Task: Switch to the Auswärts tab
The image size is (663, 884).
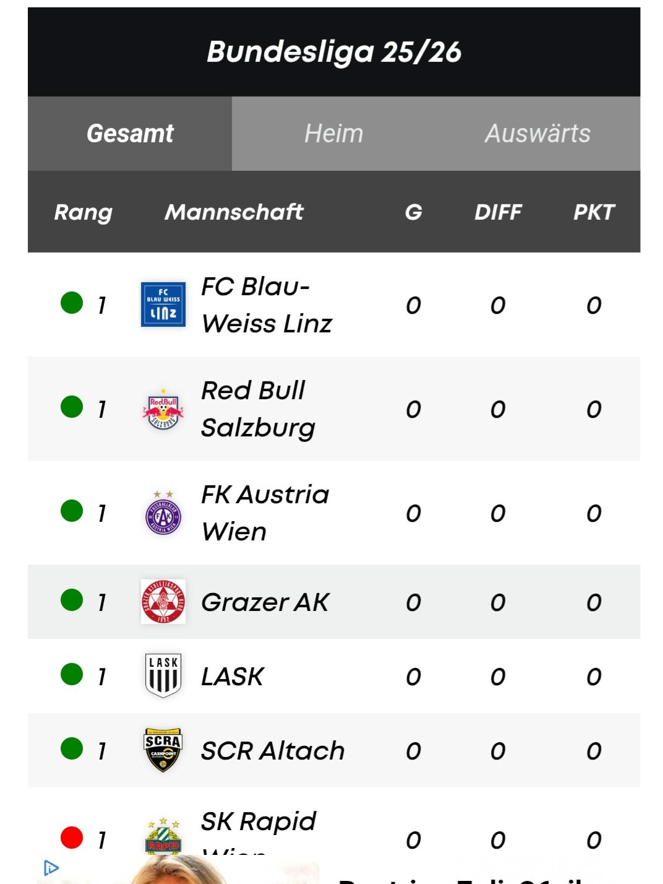Action: click(538, 134)
